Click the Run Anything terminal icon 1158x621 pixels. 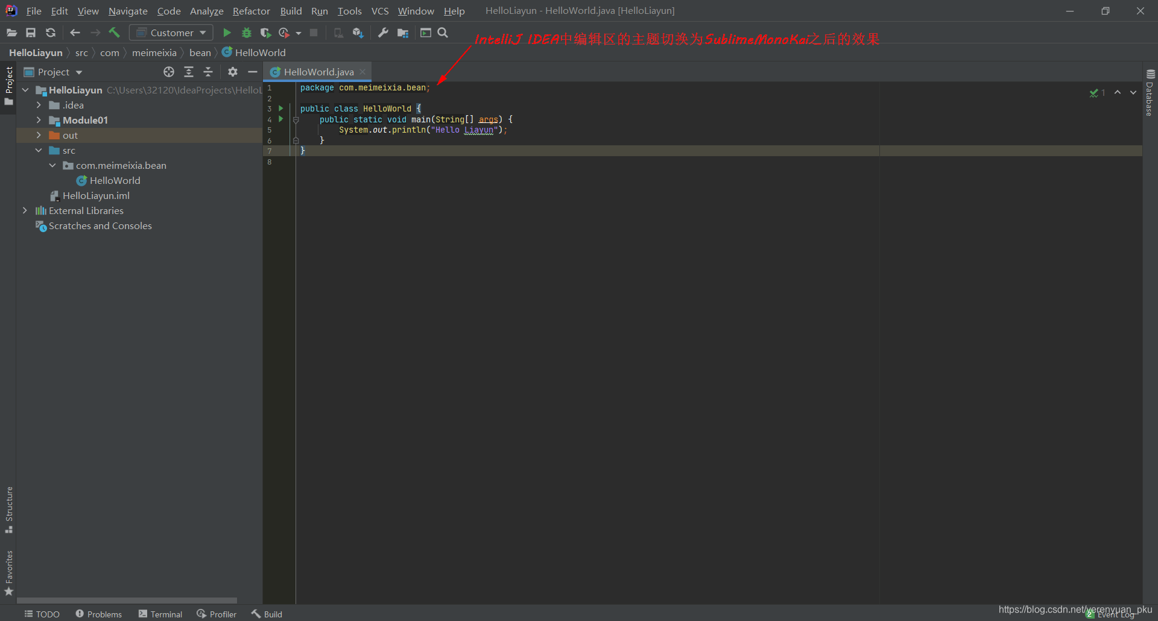(426, 33)
